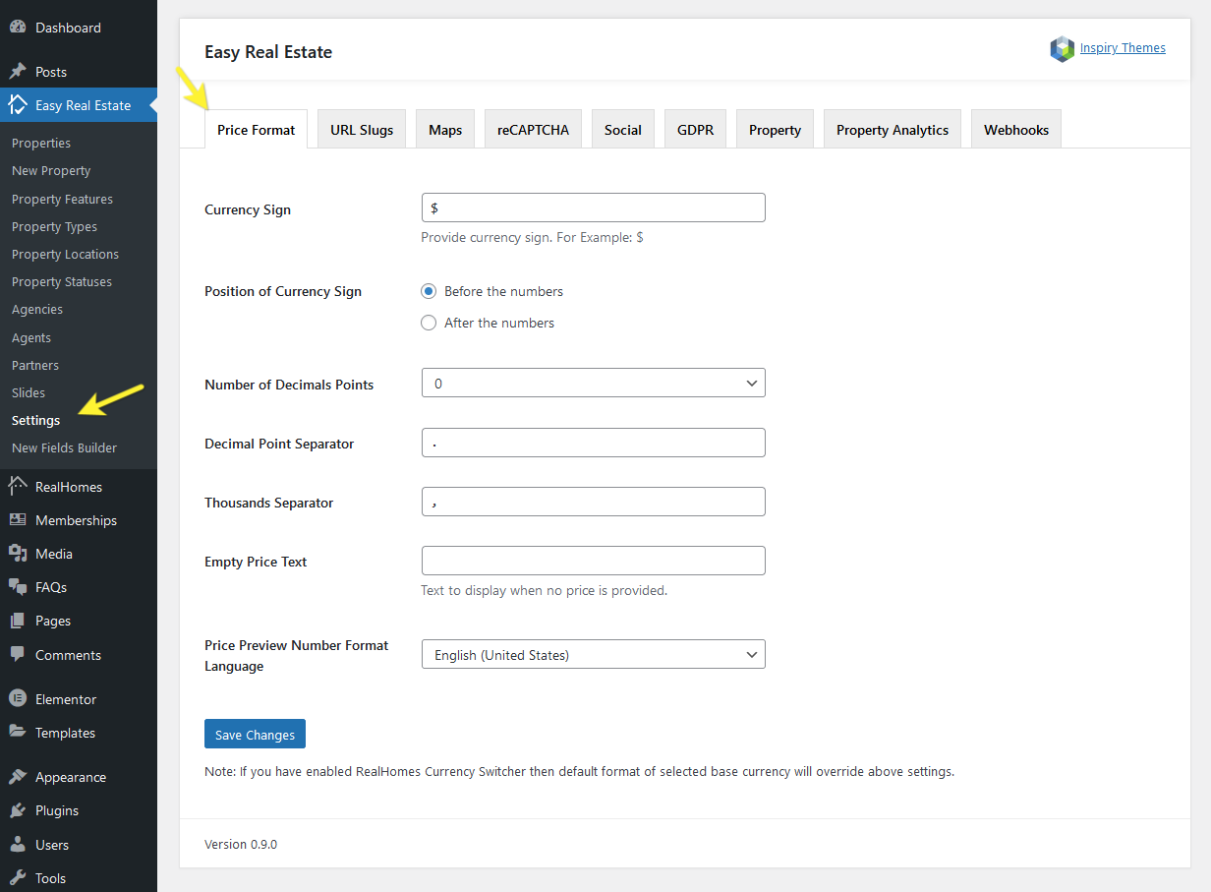This screenshot has width=1211, height=892.
Task: Click the Easy Real Estate house icon
Action: (18, 105)
